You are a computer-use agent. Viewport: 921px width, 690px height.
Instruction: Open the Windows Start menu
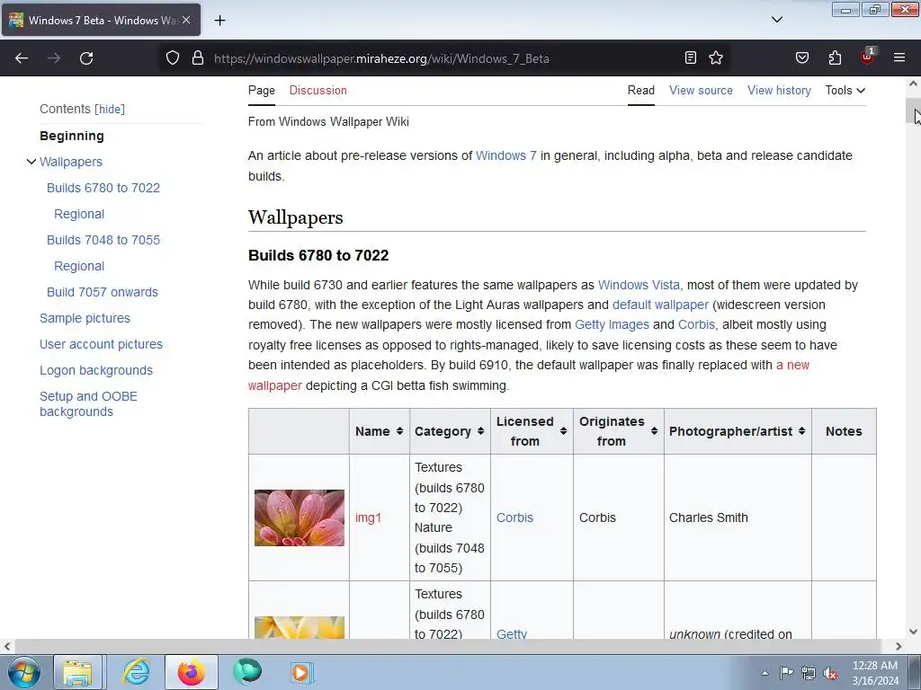[x=23, y=672]
